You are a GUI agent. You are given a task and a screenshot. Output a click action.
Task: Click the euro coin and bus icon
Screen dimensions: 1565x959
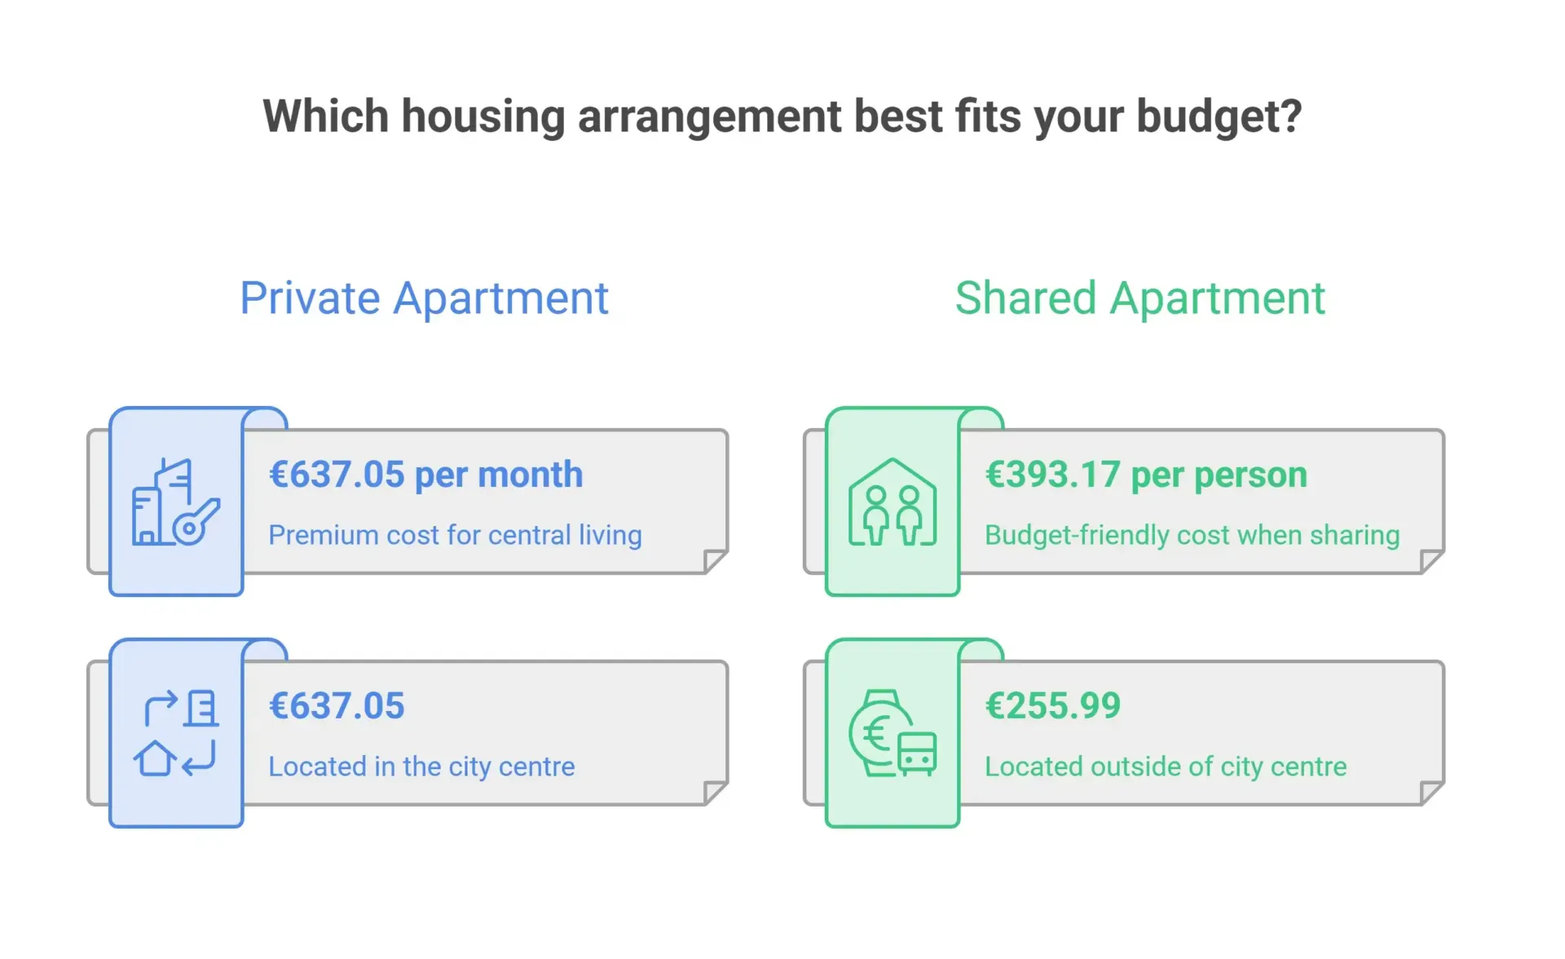pyautogui.click(x=893, y=733)
